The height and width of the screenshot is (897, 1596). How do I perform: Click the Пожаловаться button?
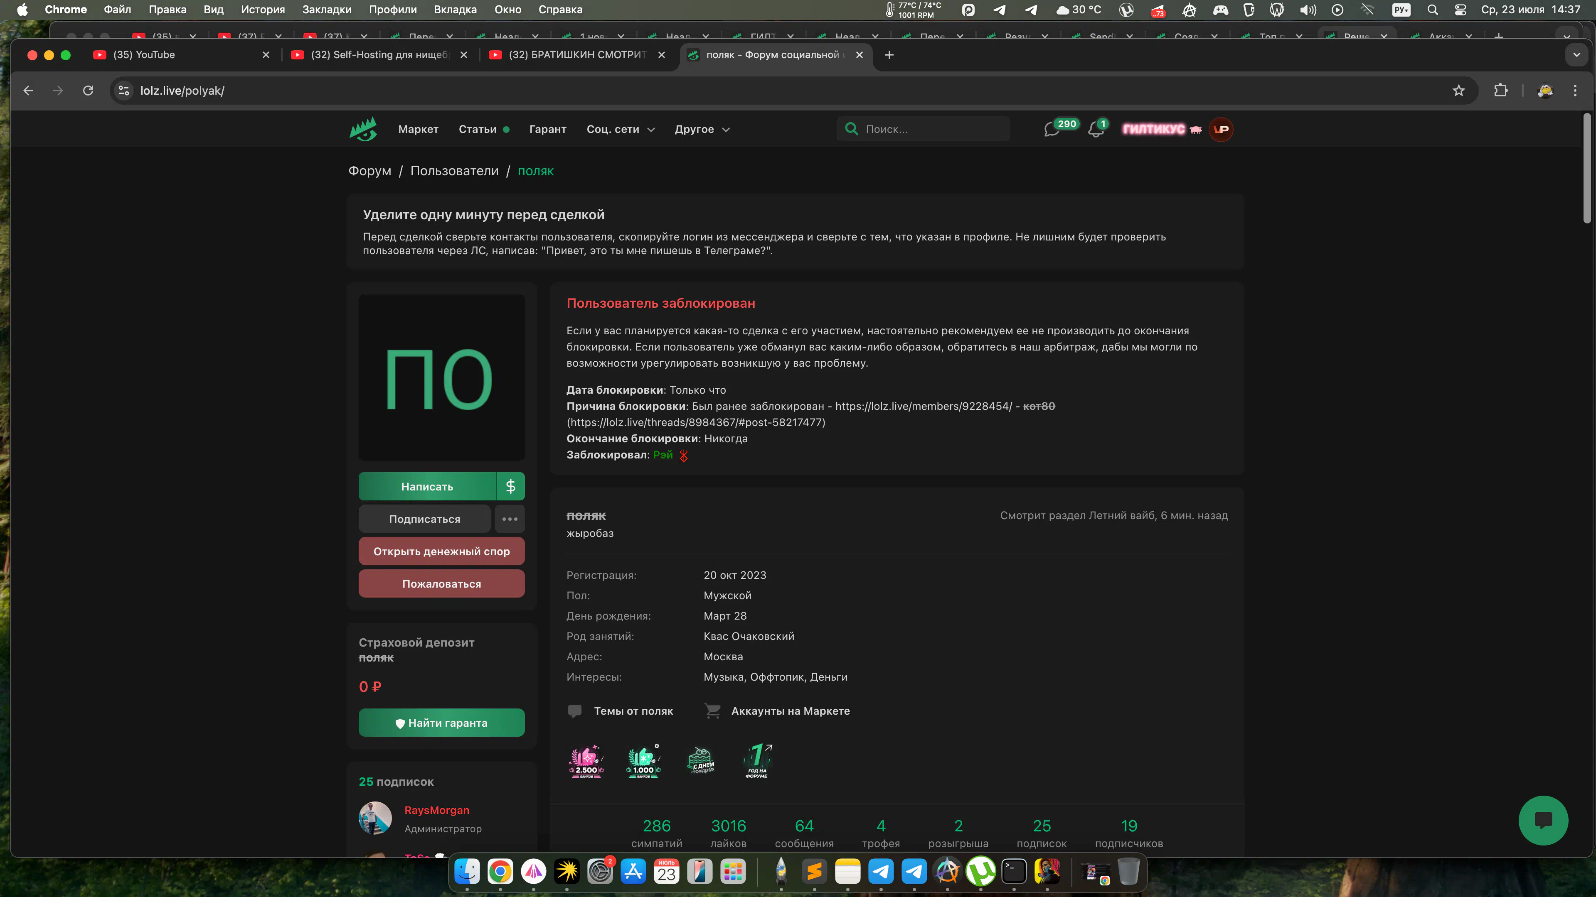(442, 584)
